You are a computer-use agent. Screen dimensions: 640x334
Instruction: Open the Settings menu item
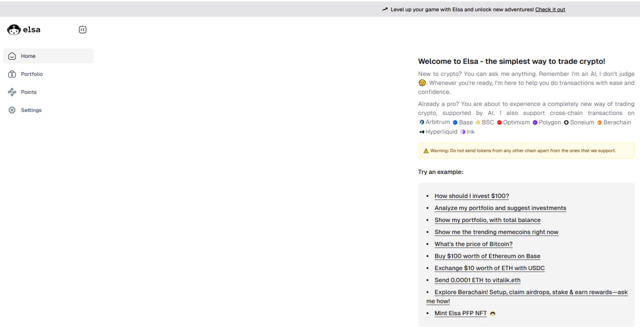coord(48,110)
